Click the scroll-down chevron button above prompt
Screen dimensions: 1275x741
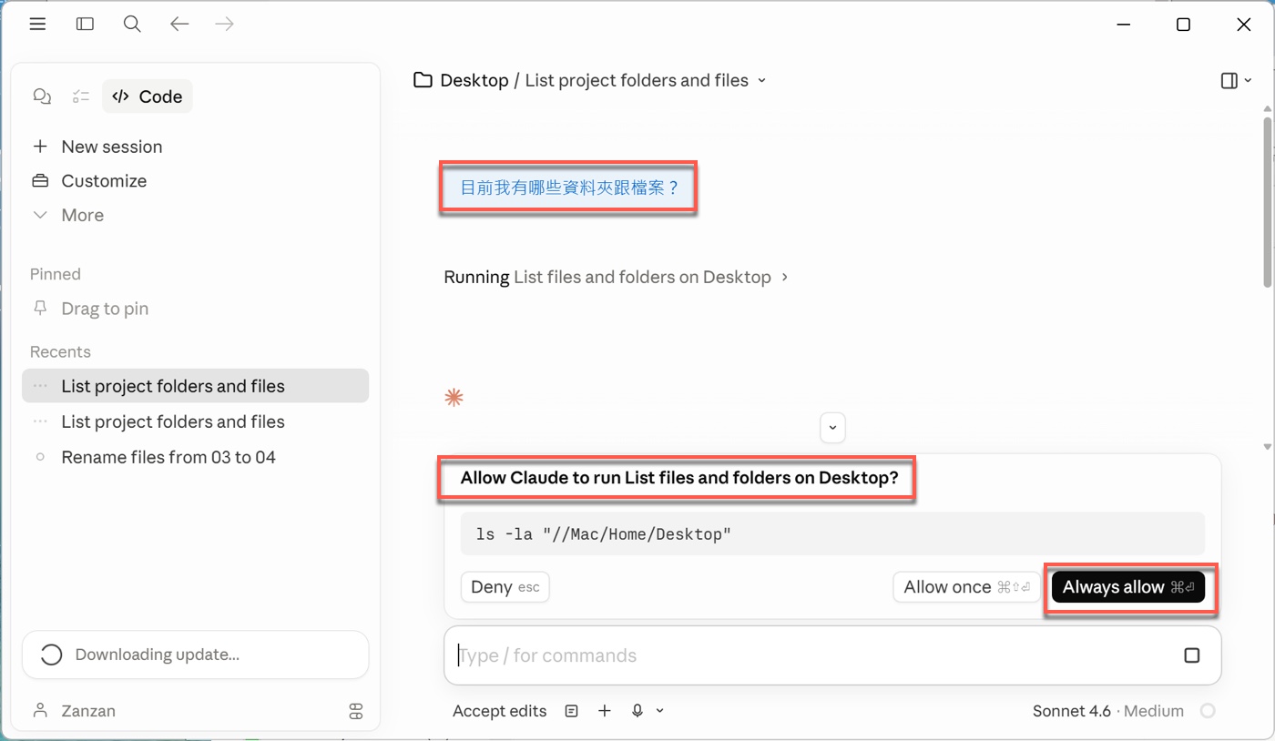(832, 427)
